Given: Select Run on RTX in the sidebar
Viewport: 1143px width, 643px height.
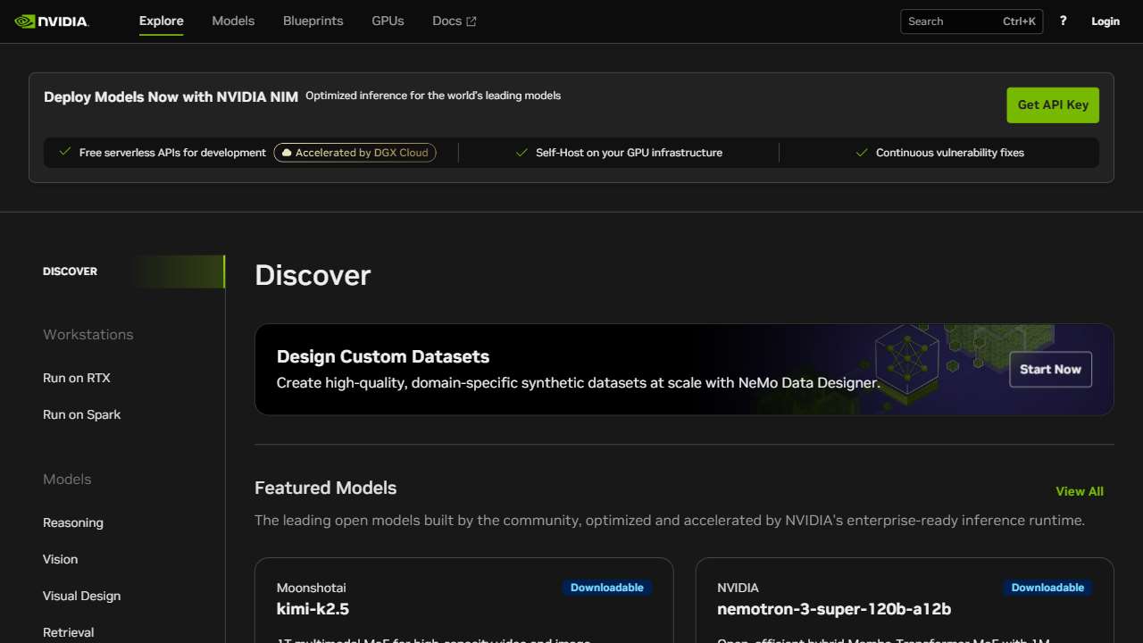Looking at the screenshot, I should 77,378.
